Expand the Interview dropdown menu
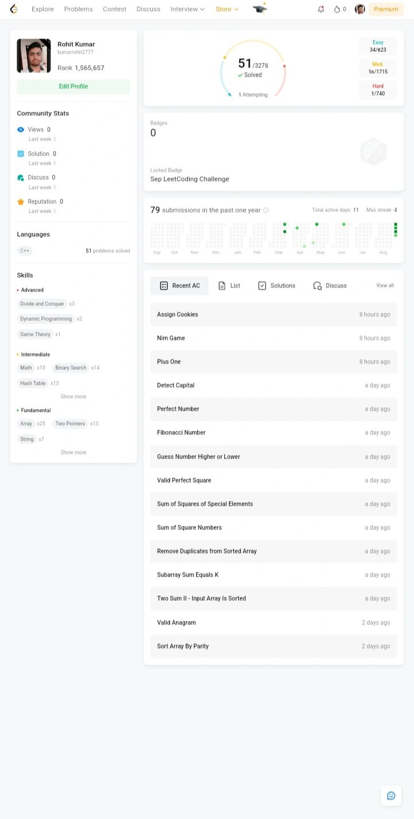Viewport: 414px width, 819px height. pyautogui.click(x=187, y=9)
